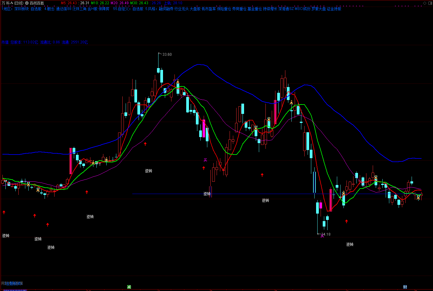This screenshot has height=291, width=433.
Task: Click the M5: 26.43 moving average label
Action: (69, 3)
